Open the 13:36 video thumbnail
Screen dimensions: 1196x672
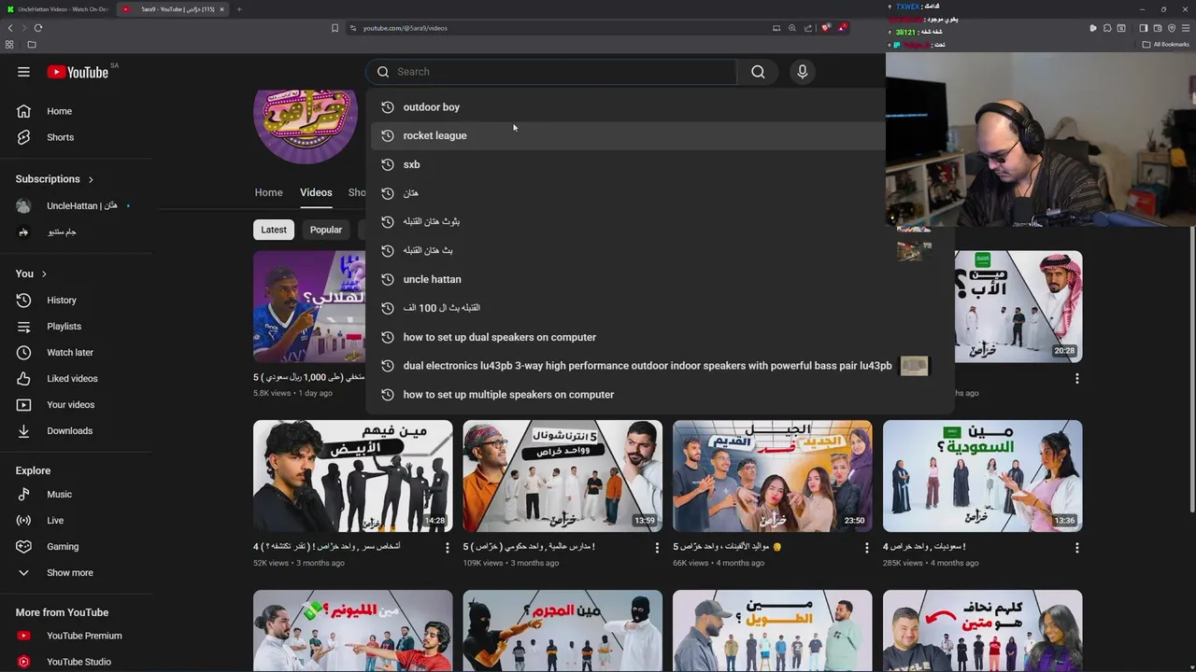(982, 476)
